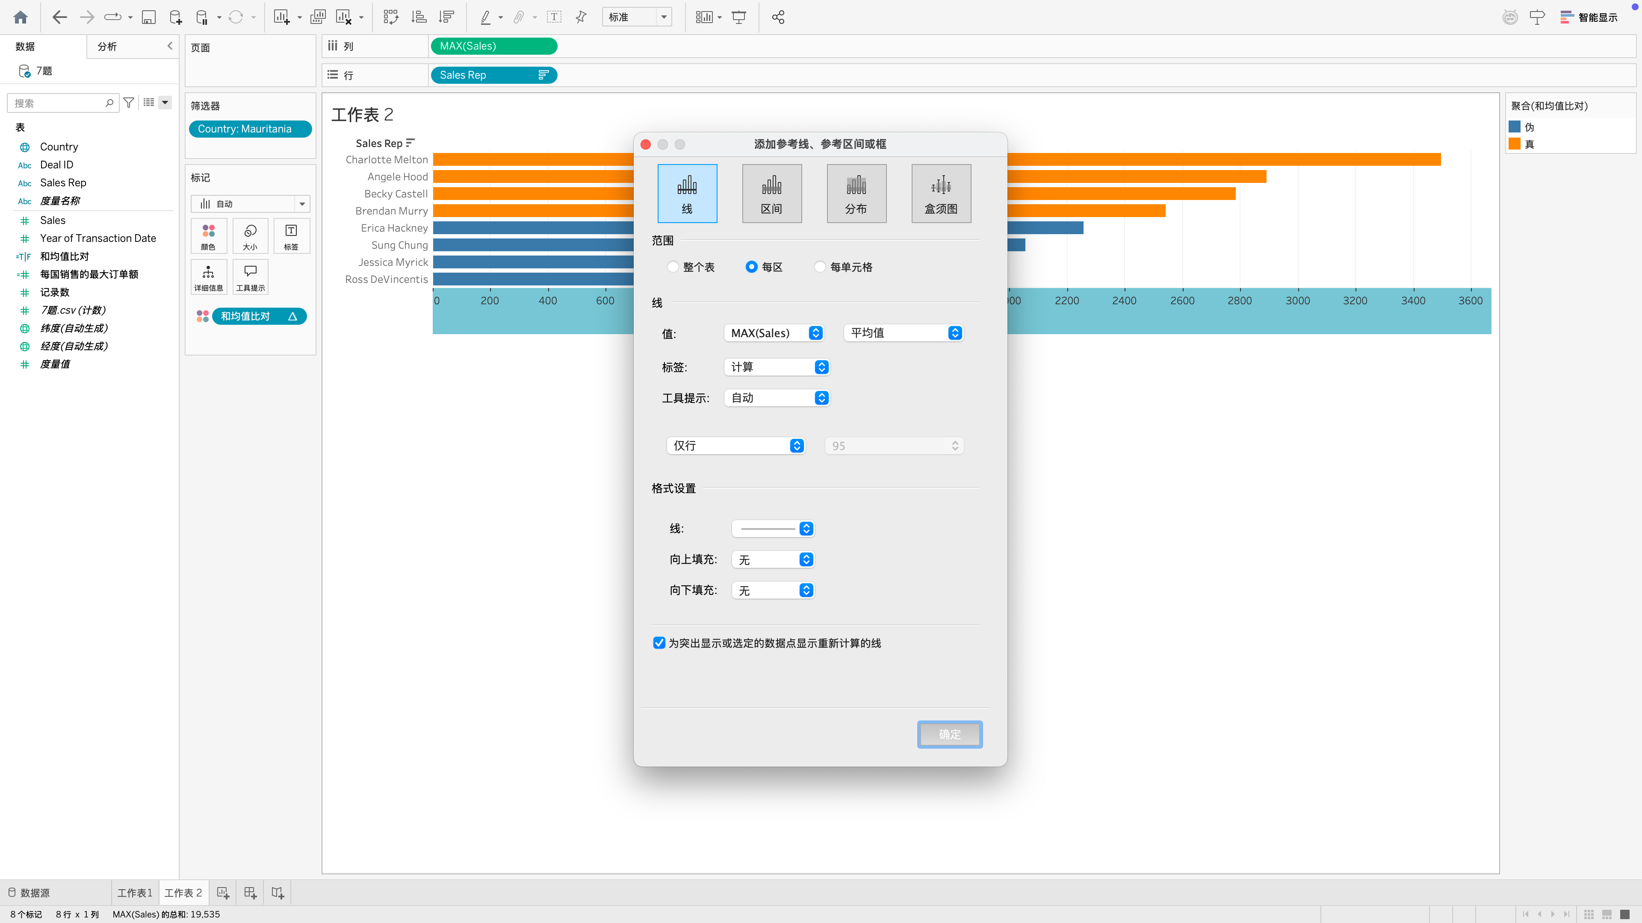
Task: Click the 确定 button in dialog
Action: pos(950,735)
